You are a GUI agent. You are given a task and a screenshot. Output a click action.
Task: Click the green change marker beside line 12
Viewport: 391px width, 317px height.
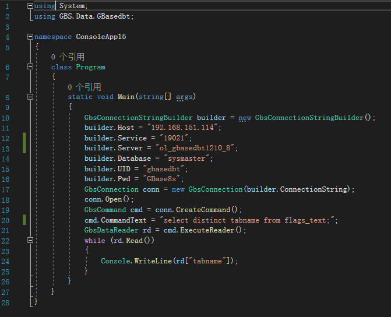click(24, 138)
